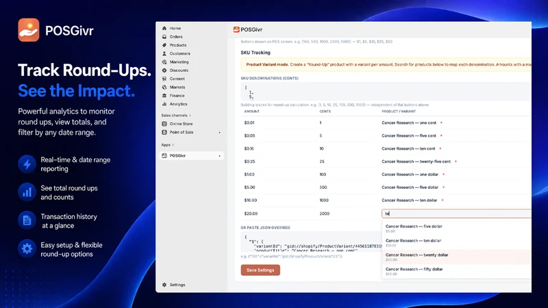Choose Cancer Research — ten dollar suggestion
This screenshot has height=308, width=548.
point(456,243)
